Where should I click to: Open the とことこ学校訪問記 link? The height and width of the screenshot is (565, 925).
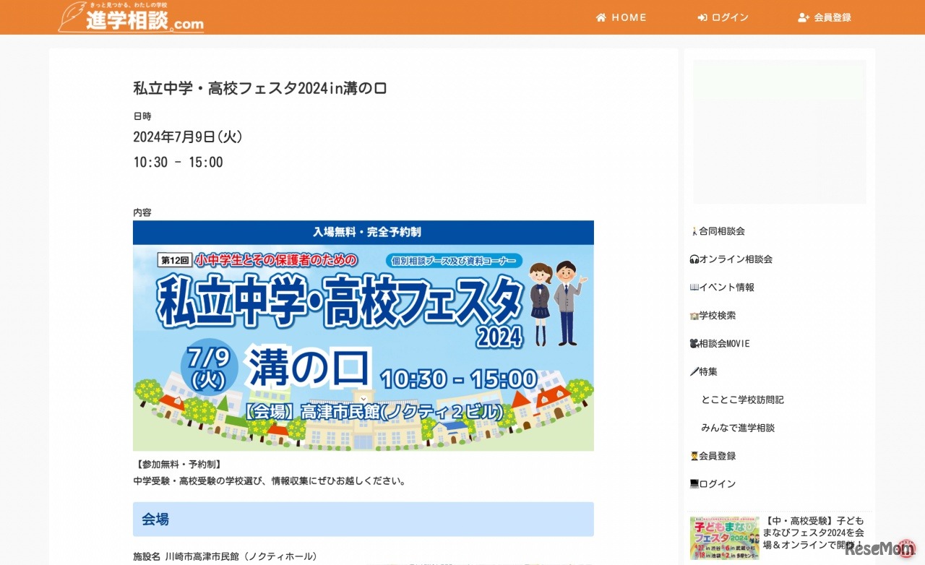[742, 400]
